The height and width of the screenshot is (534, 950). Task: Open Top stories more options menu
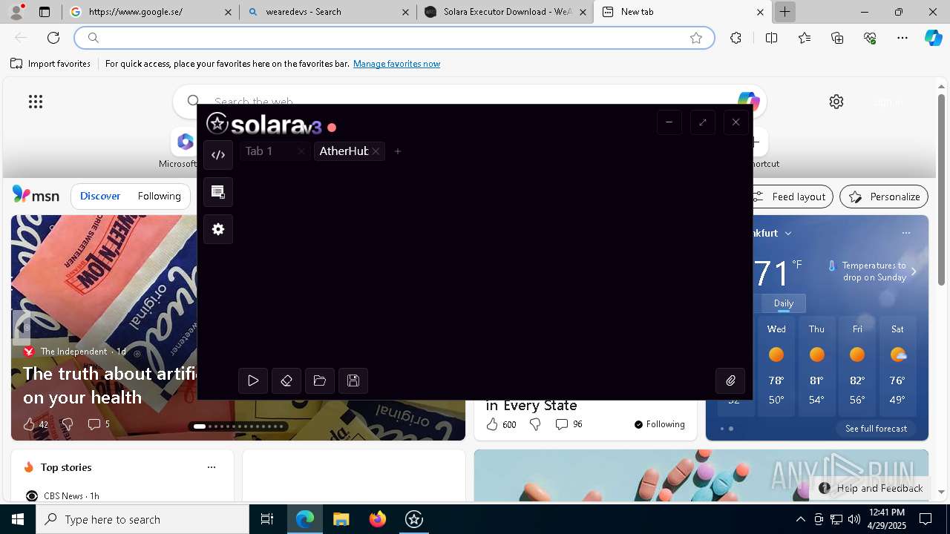tap(212, 467)
